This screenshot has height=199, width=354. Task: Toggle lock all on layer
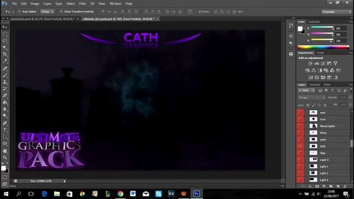[325, 105]
